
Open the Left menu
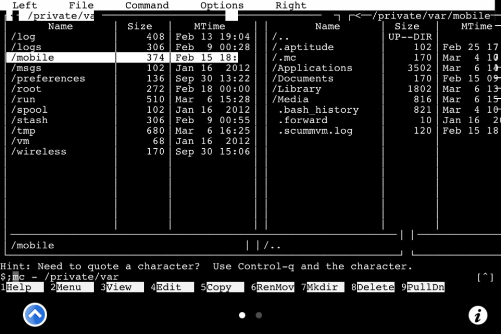coord(25,6)
